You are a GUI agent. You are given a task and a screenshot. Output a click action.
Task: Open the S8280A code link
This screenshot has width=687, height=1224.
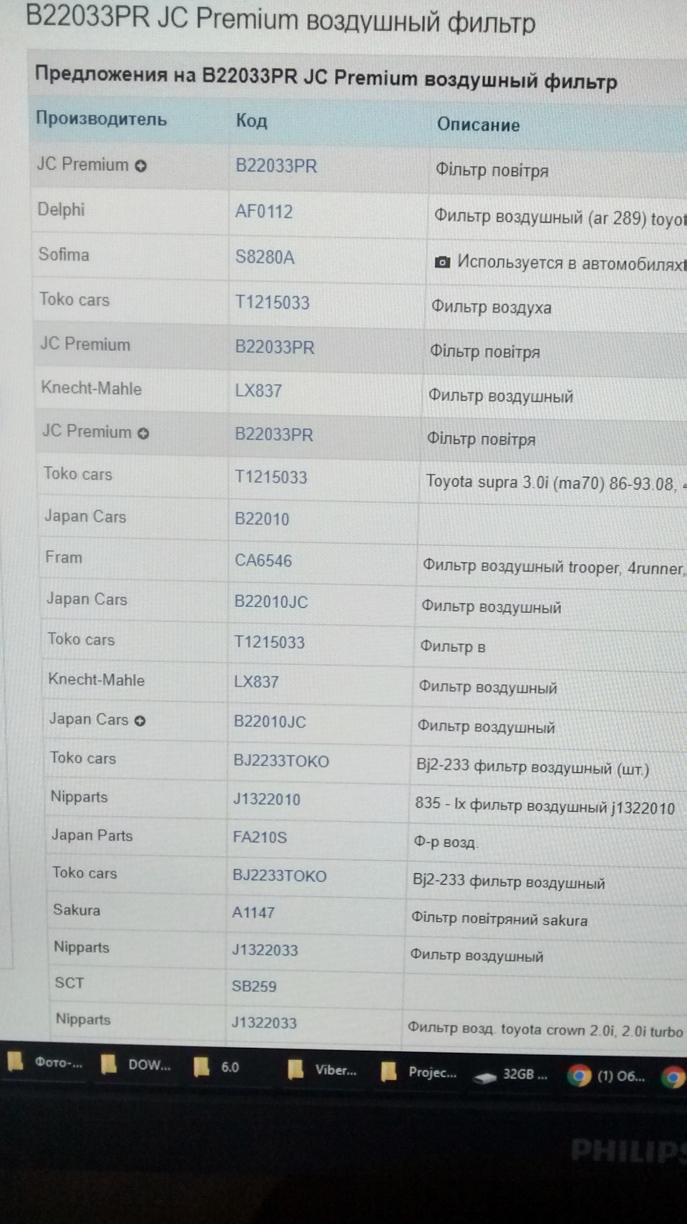(265, 257)
